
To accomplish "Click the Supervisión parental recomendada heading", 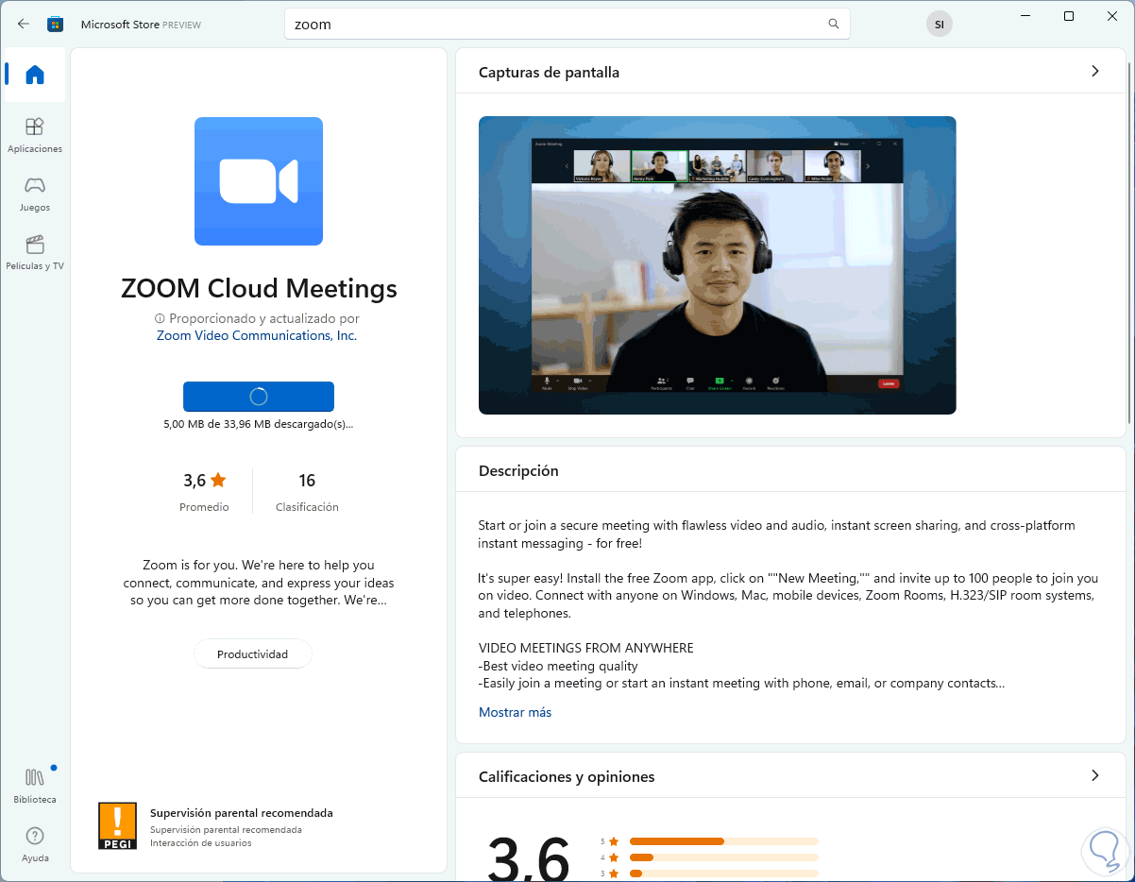I will tap(242, 812).
